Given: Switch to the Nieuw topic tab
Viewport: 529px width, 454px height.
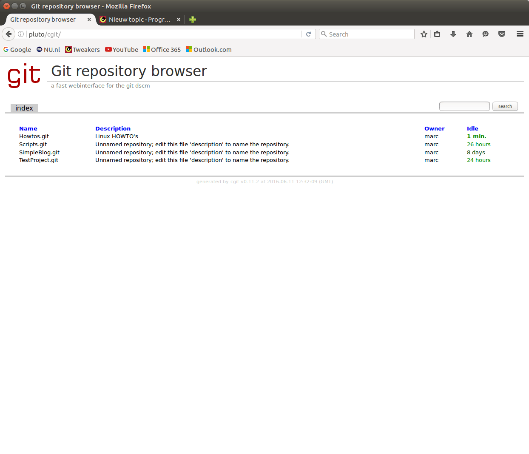Looking at the screenshot, I should (x=139, y=20).
